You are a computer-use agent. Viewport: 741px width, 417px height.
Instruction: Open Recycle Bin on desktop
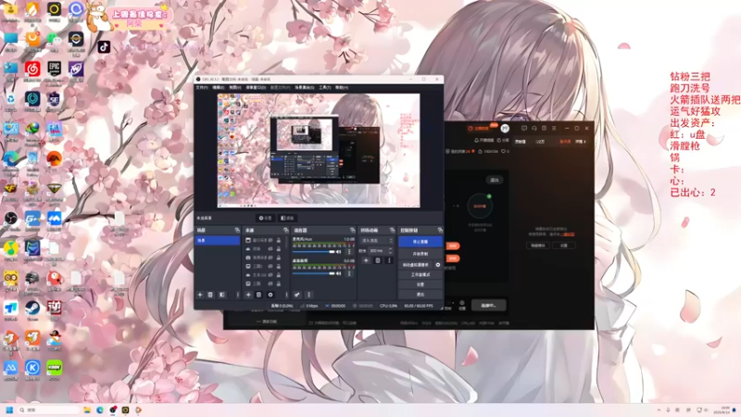click(10, 99)
